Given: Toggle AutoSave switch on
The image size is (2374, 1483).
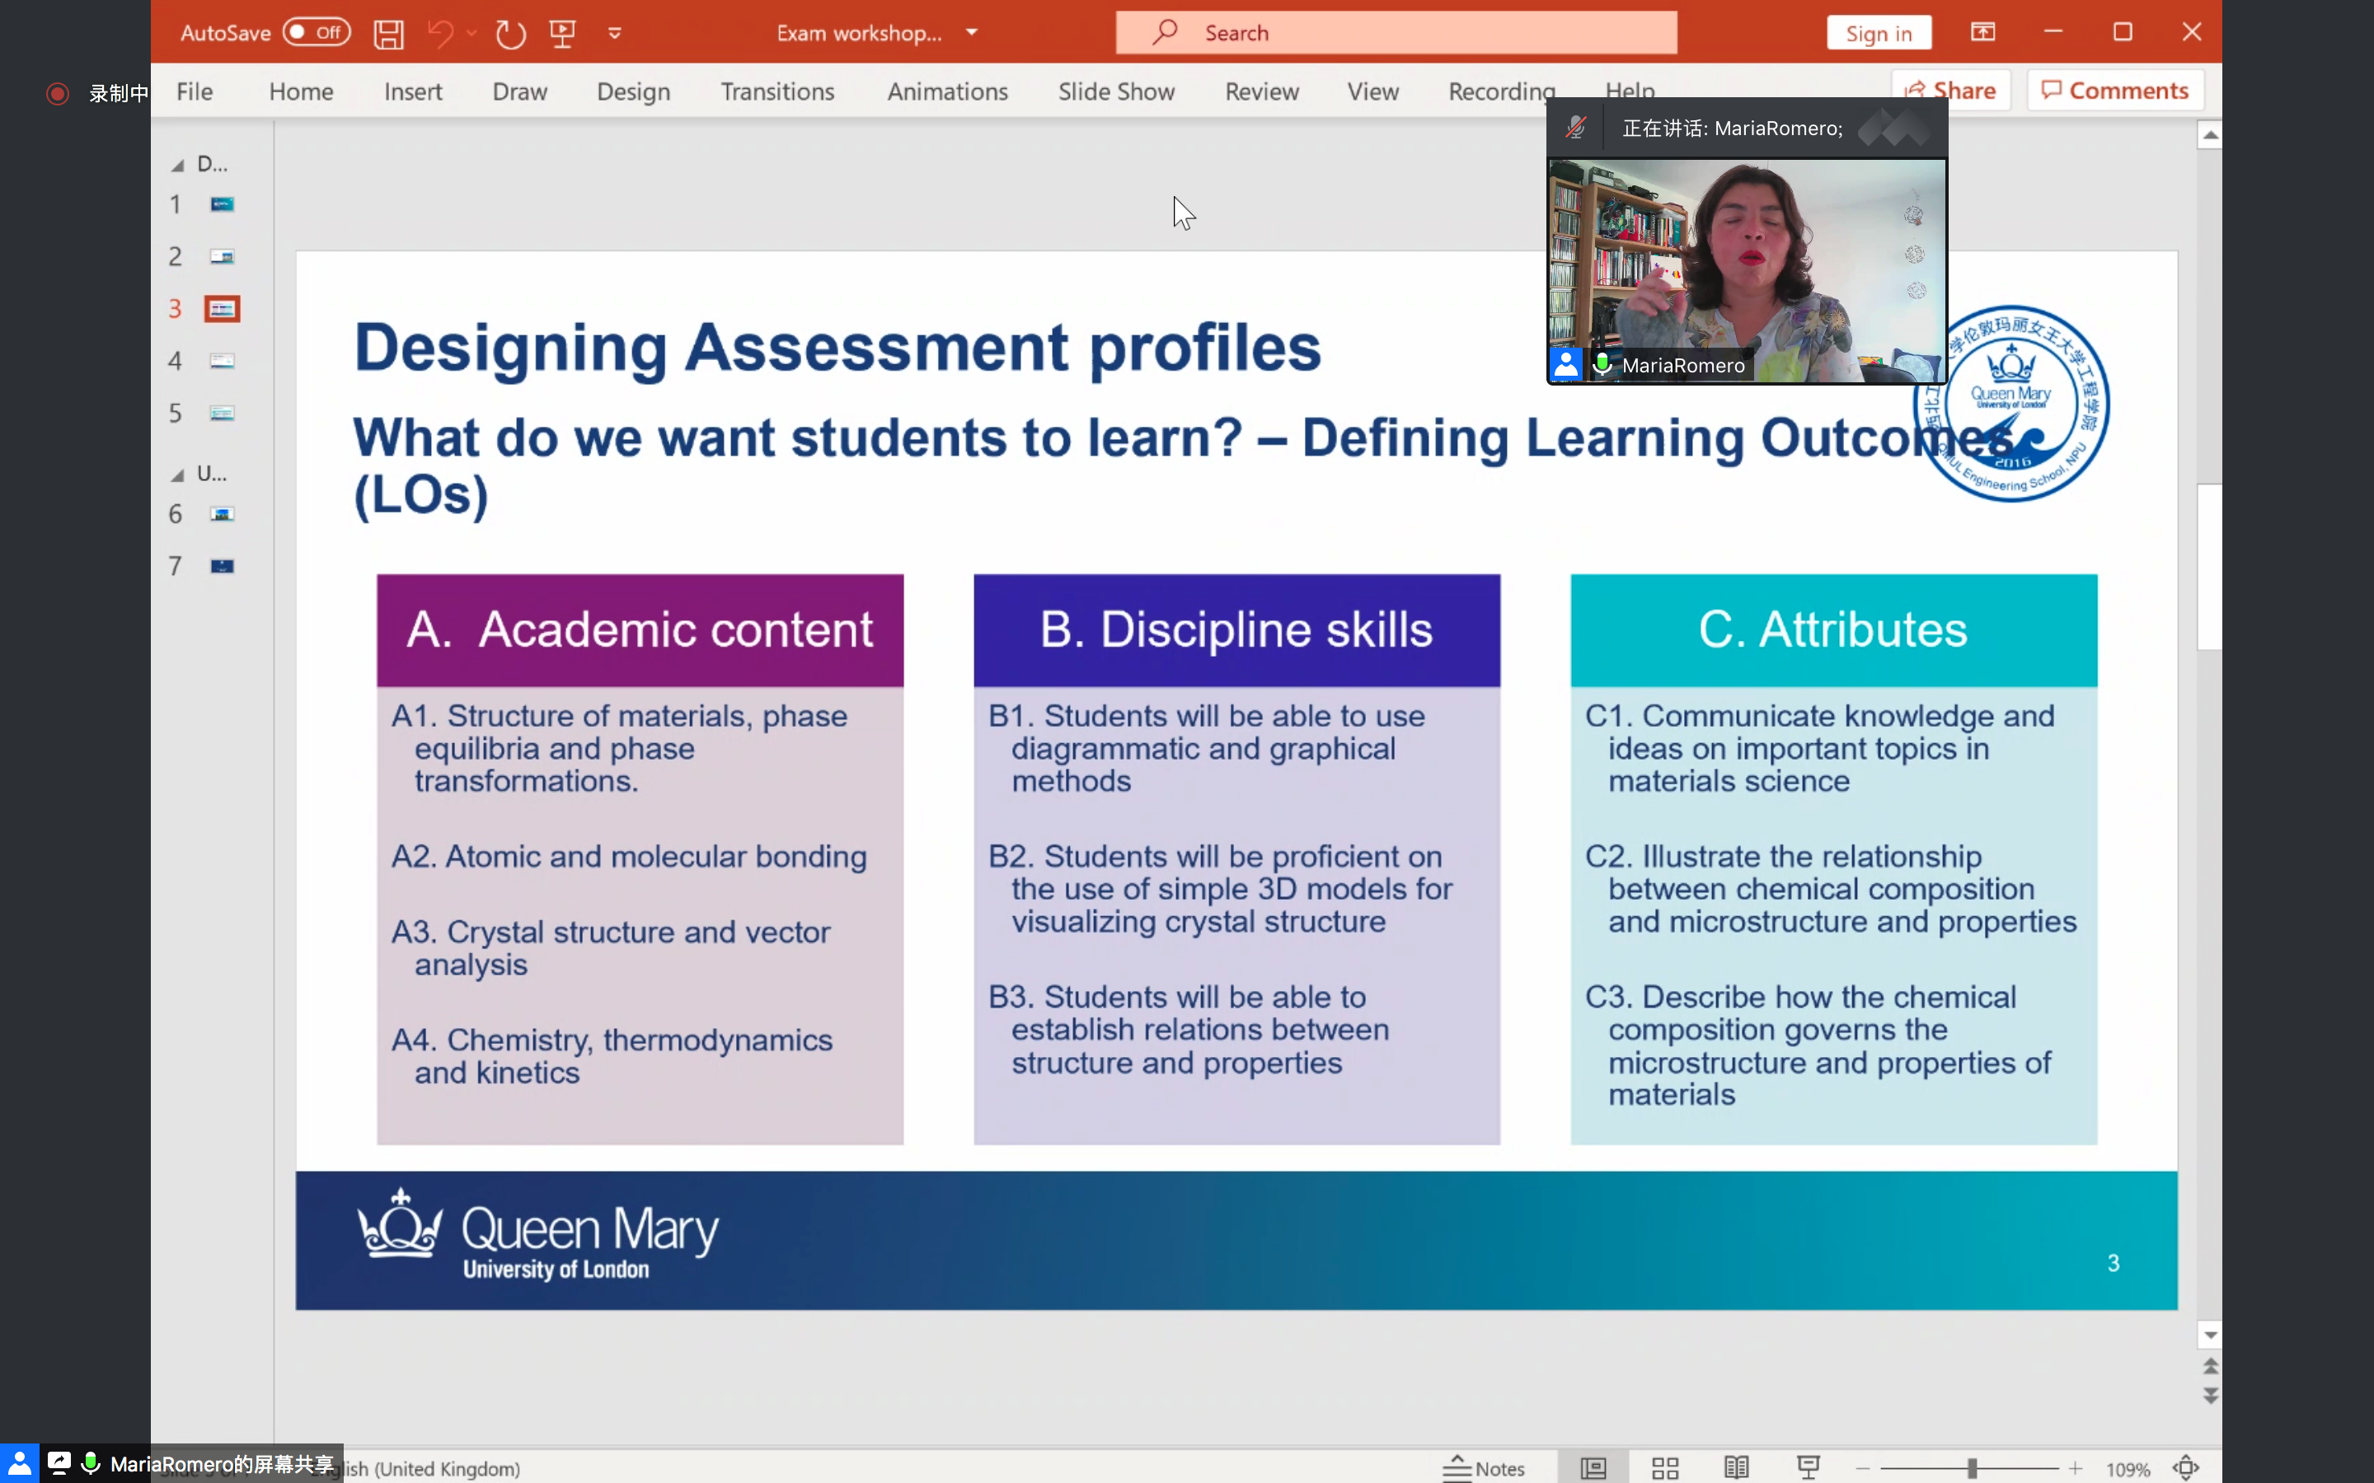Looking at the screenshot, I should 317,32.
